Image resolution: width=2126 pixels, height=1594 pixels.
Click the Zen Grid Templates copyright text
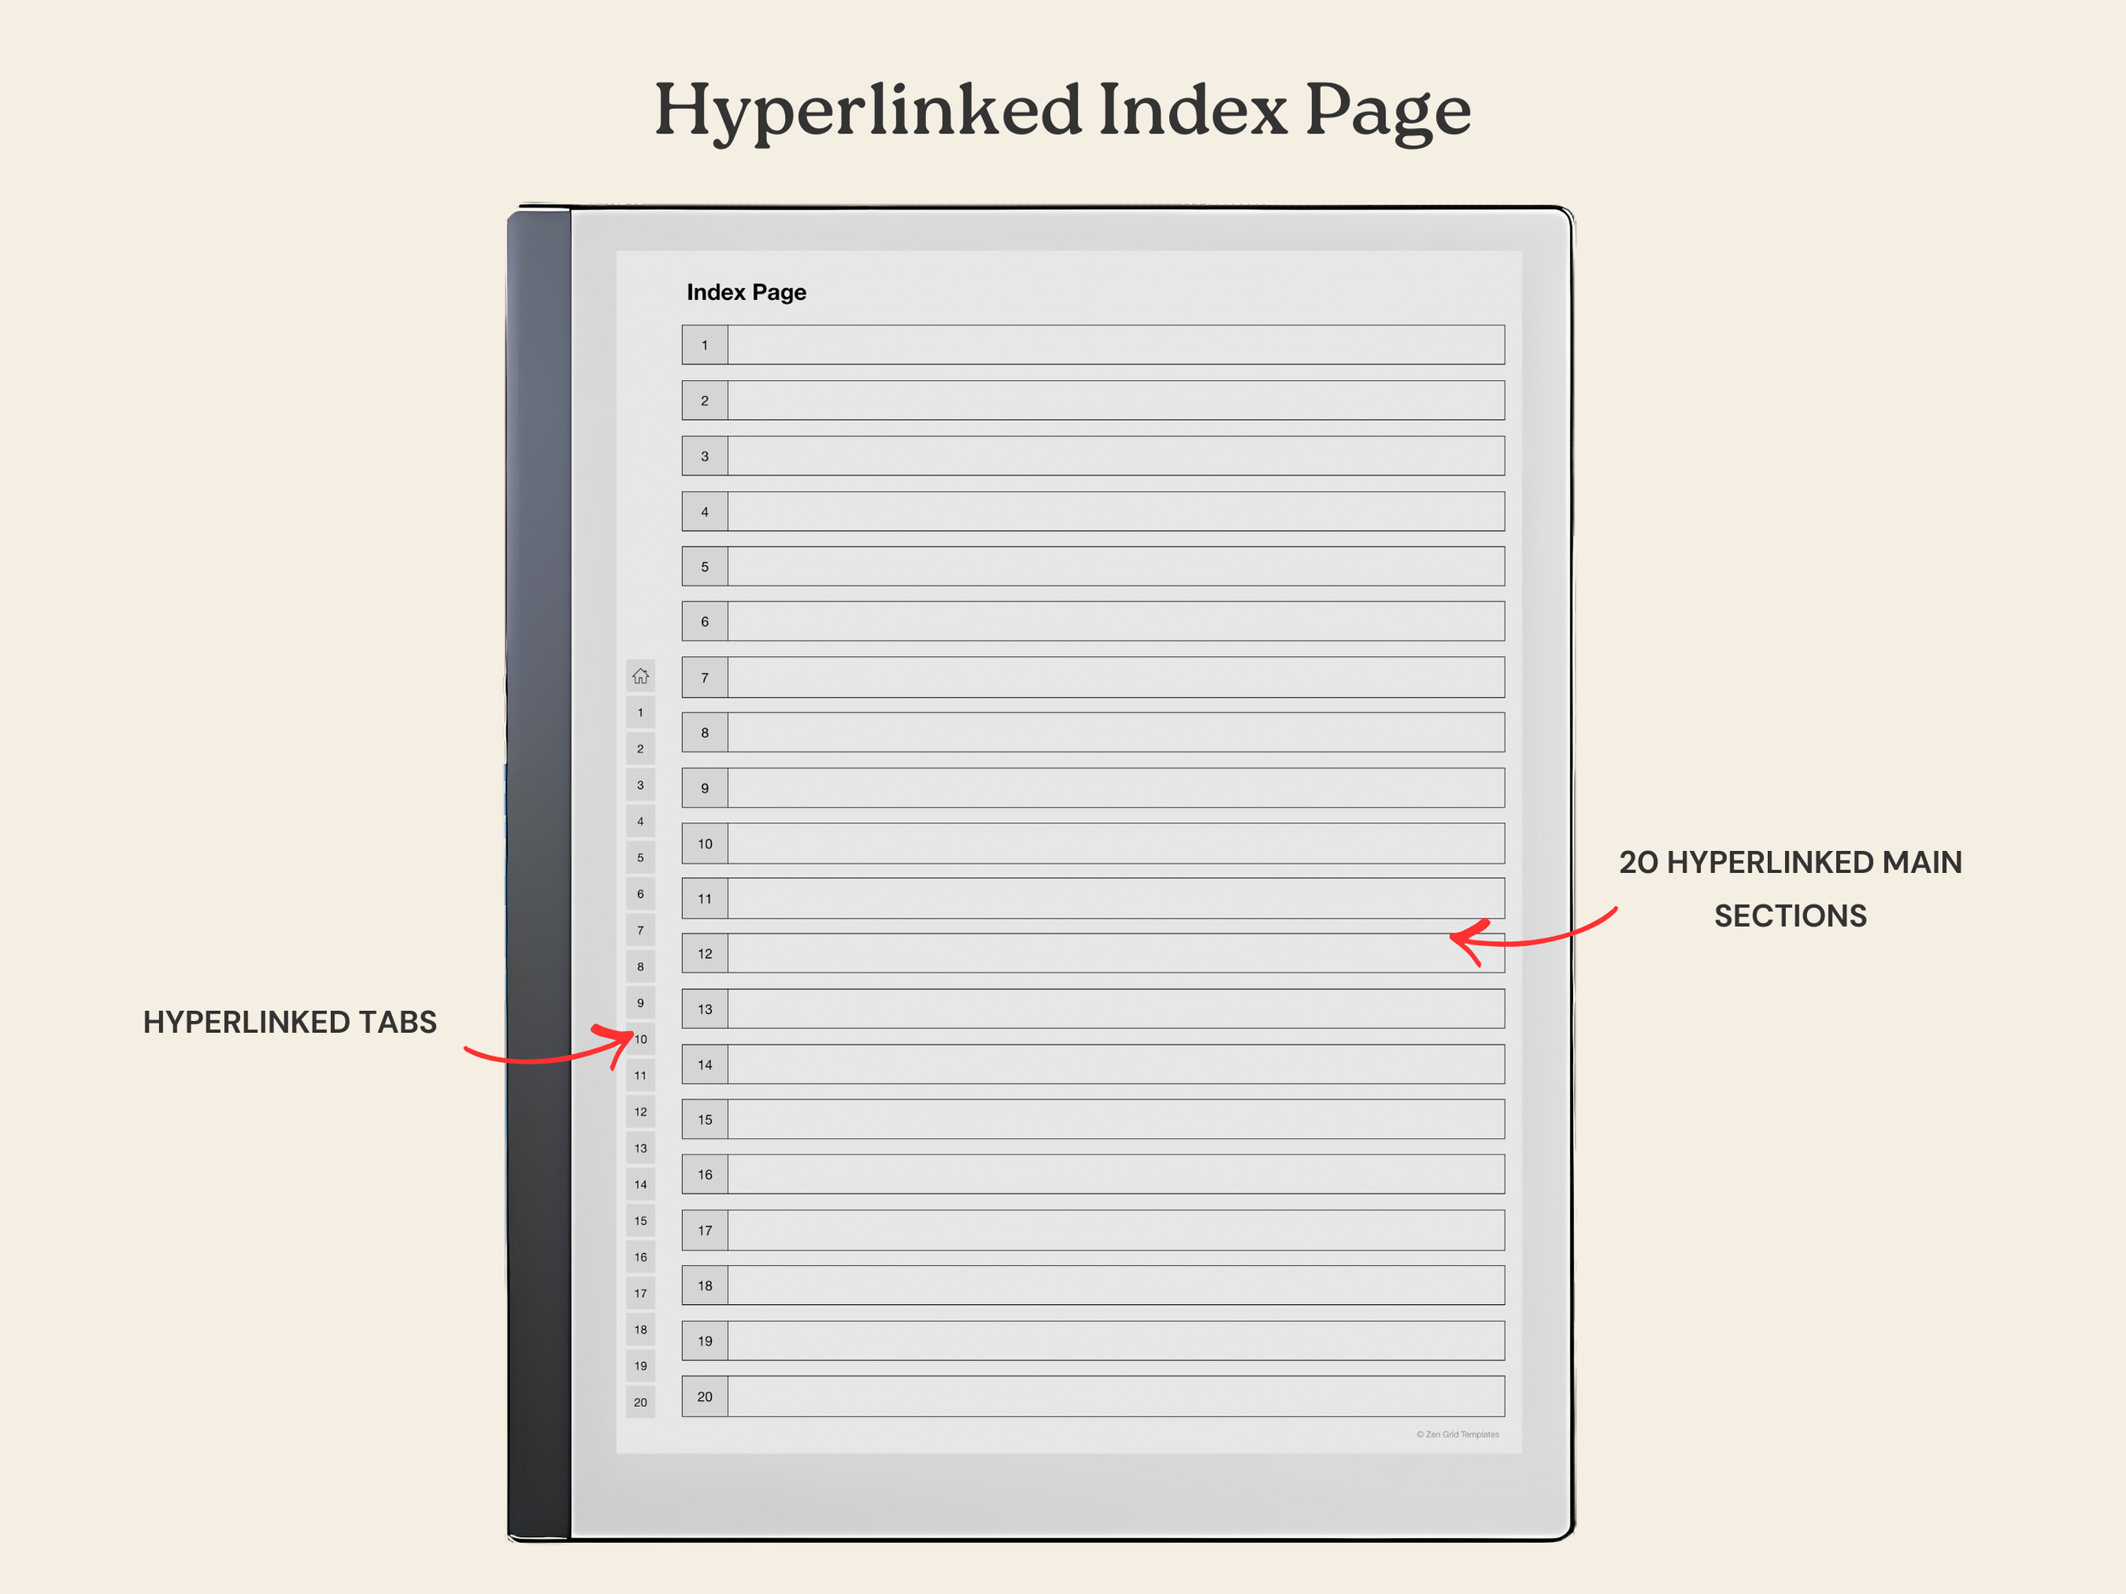(1457, 1434)
